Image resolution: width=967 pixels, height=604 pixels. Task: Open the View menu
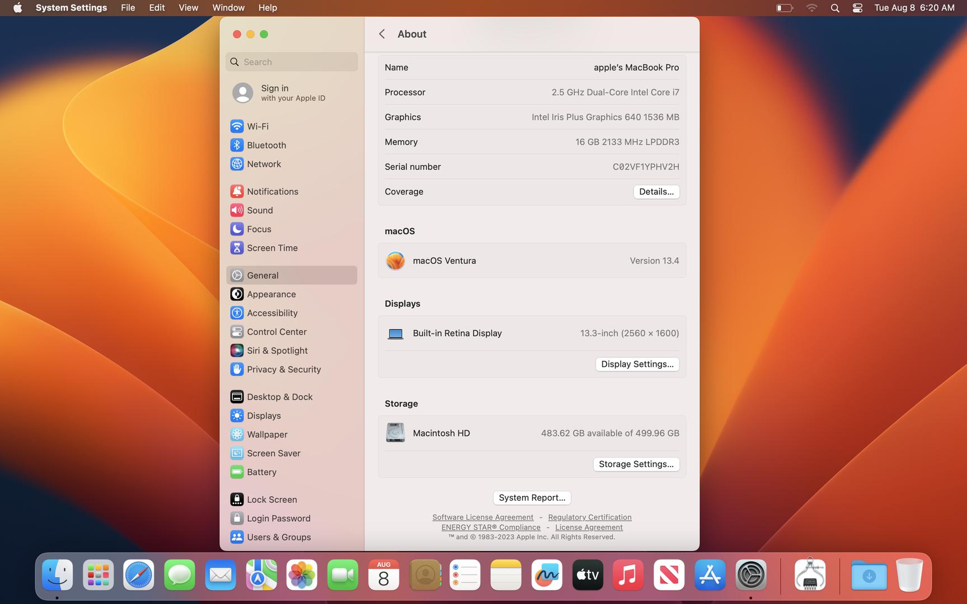tap(188, 8)
